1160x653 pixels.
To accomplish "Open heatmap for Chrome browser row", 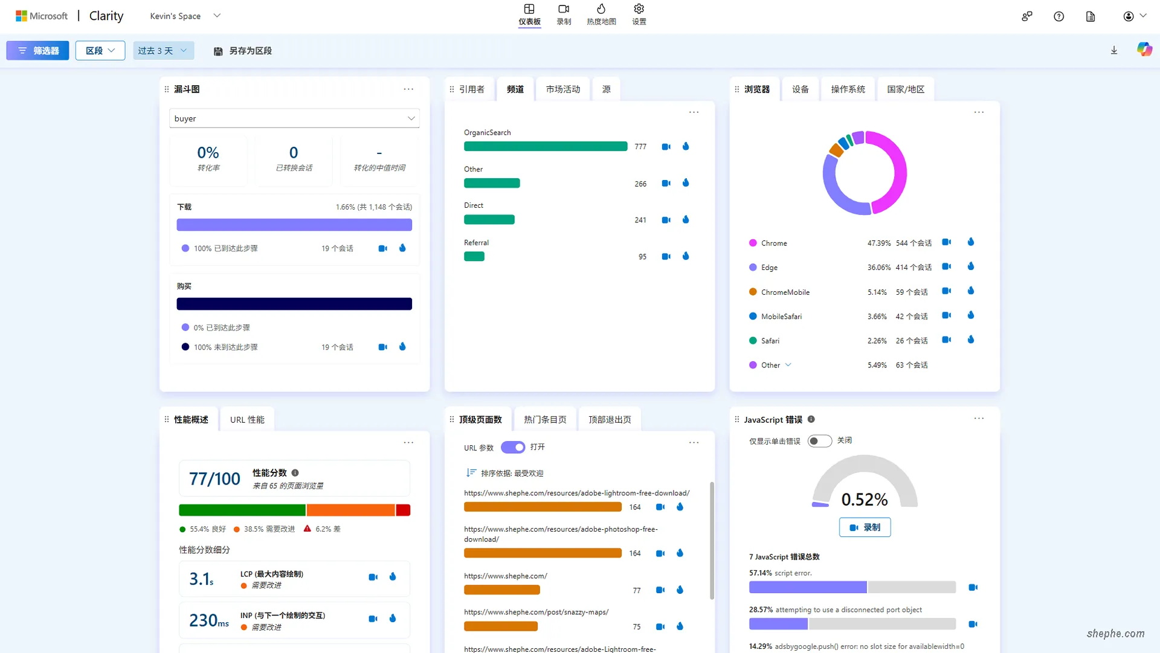I will 970,242.
